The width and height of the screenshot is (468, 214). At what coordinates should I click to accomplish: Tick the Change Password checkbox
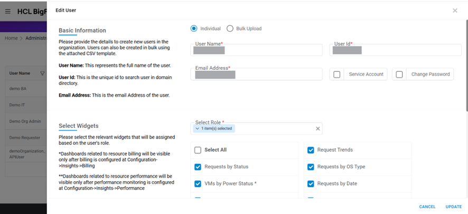click(399, 75)
